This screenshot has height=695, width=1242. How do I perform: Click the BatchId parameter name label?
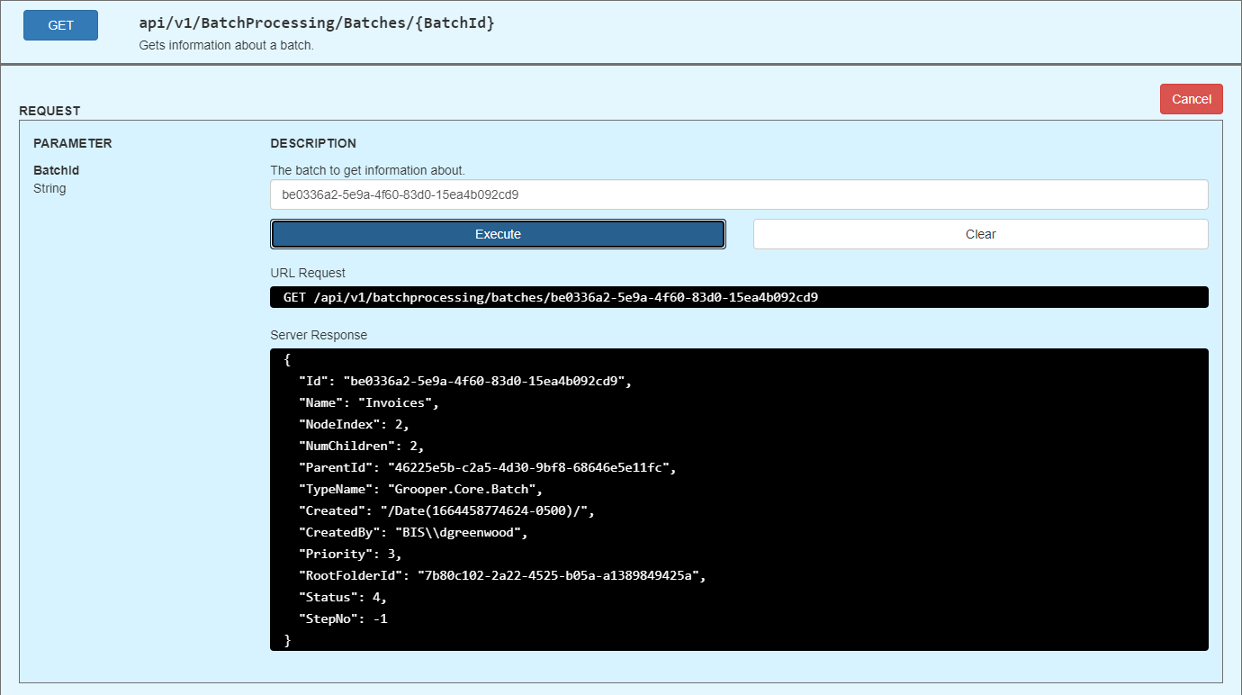pos(57,170)
